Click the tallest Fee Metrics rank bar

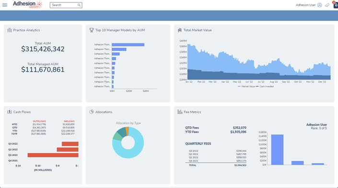[277, 150]
